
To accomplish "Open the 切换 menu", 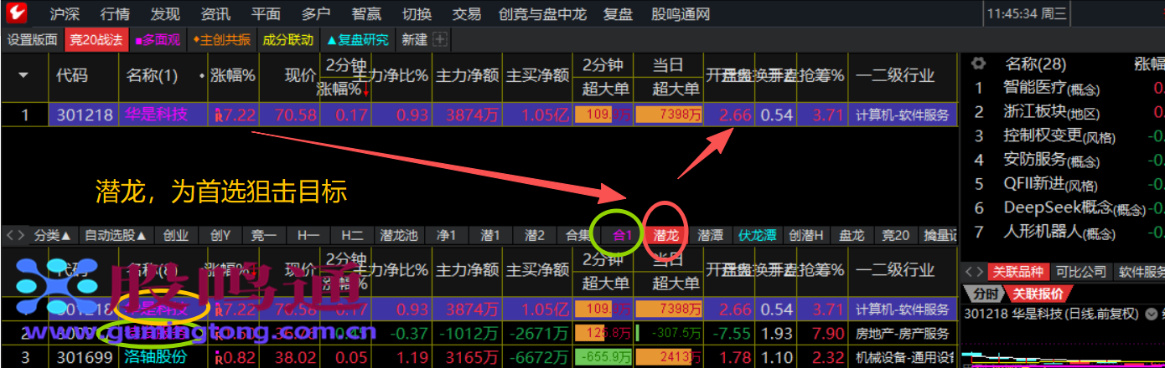I will point(417,13).
